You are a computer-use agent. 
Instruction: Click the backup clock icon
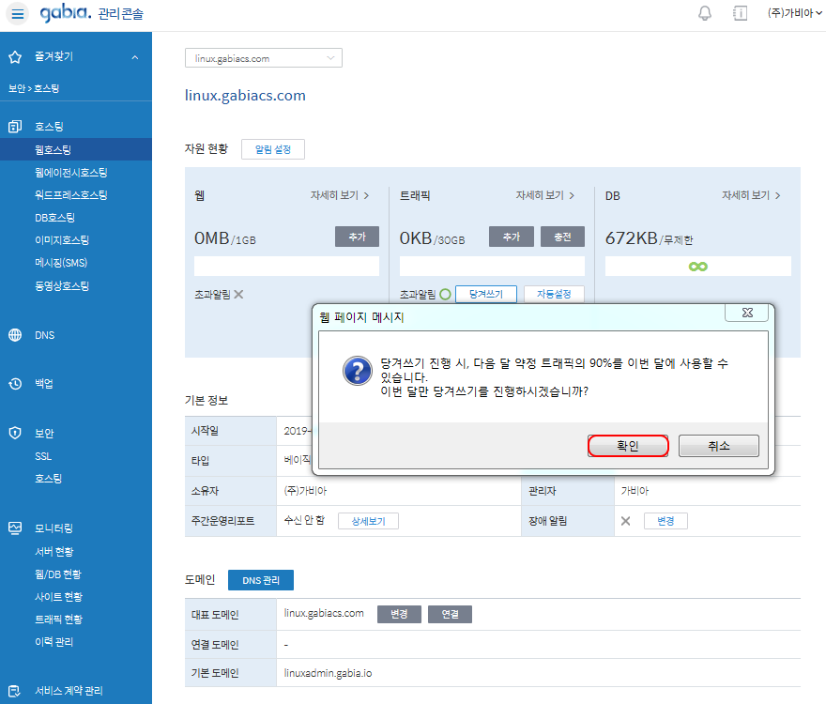pos(15,384)
